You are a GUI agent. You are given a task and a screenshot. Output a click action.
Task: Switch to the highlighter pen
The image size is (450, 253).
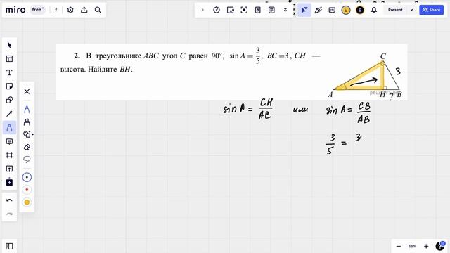pos(27,122)
